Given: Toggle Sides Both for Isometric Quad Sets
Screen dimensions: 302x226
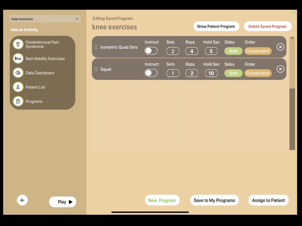Looking at the screenshot, I should (233, 51).
